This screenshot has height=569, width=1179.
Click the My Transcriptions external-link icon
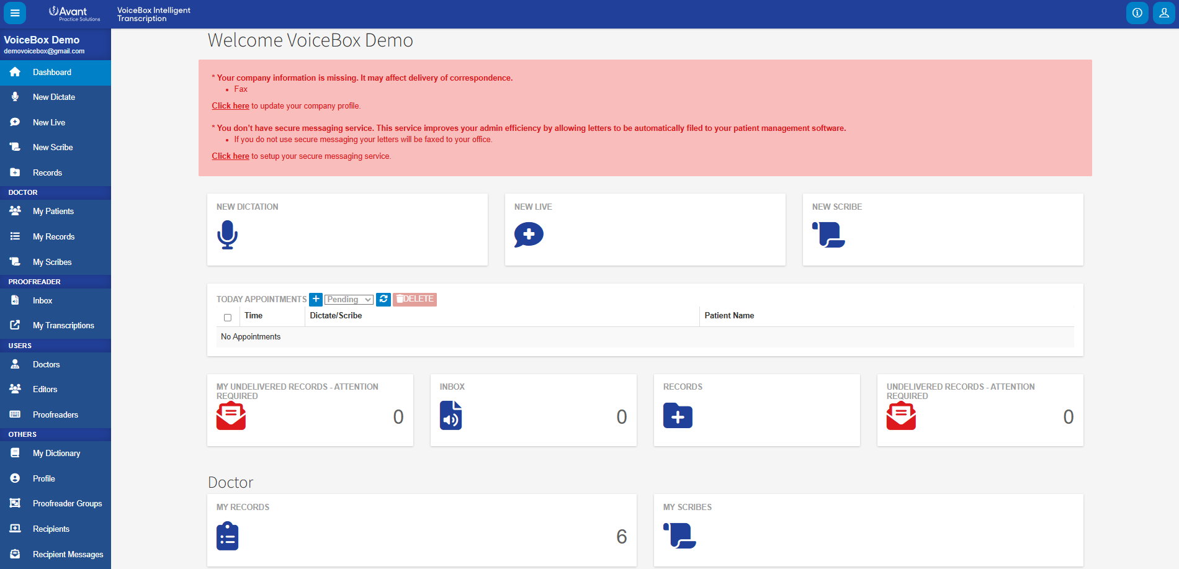15,325
